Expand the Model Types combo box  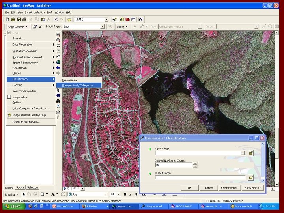coord(102,27)
